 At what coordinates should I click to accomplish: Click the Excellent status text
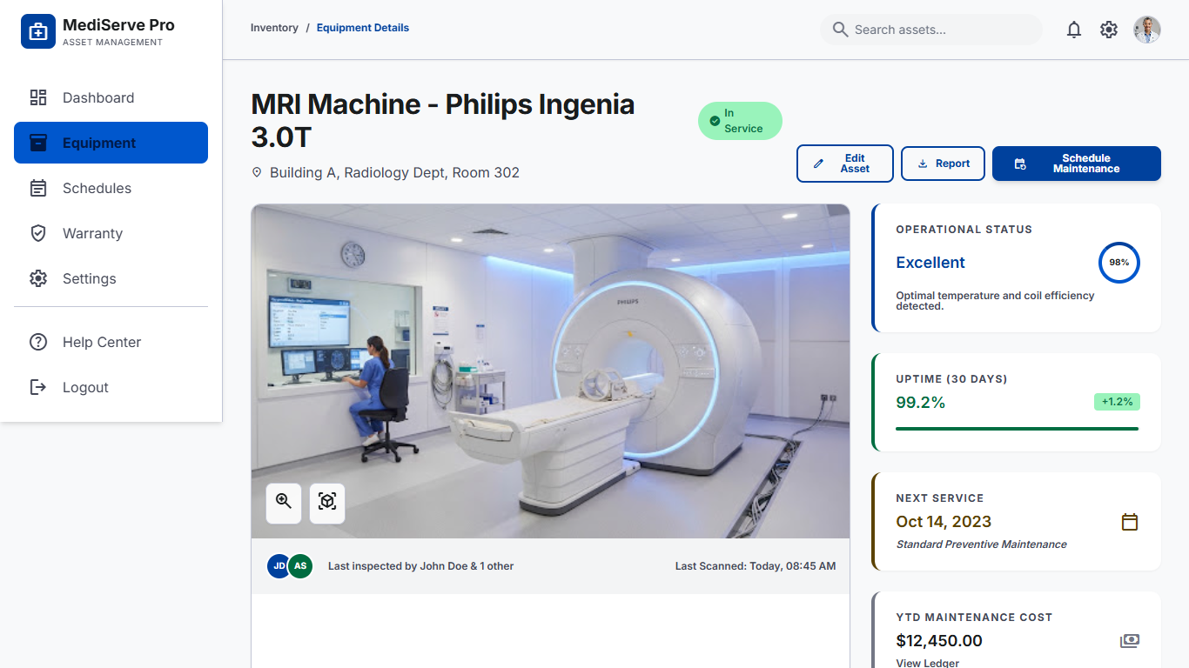pyautogui.click(x=930, y=263)
